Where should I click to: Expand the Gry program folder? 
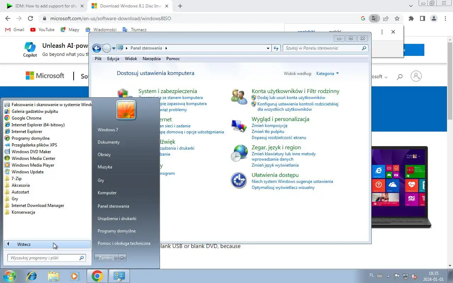(11, 199)
